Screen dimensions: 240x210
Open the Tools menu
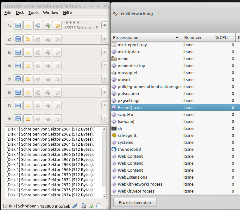tap(33, 13)
